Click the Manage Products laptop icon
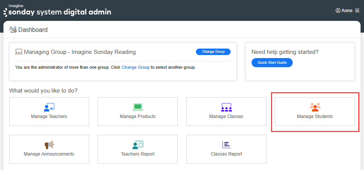 [x=138, y=107]
